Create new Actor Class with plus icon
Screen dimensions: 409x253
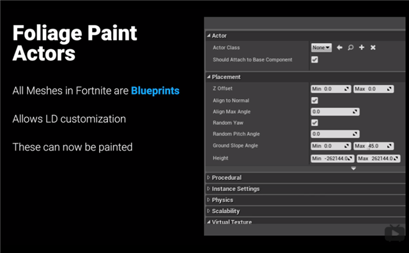click(362, 47)
